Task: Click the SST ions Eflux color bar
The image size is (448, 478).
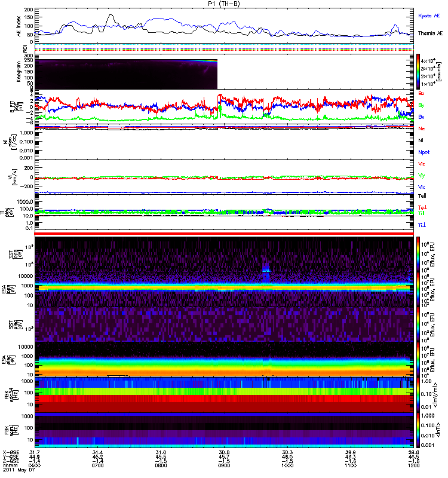Action: pyautogui.click(x=418, y=255)
